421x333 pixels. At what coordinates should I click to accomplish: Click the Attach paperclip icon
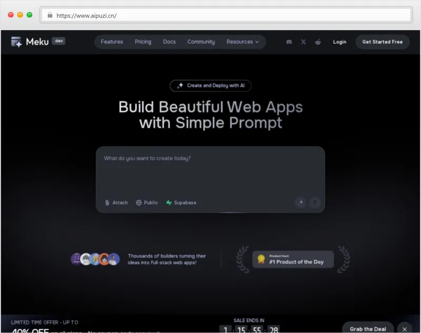click(x=107, y=203)
